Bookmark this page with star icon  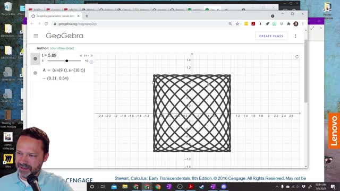pyautogui.click(x=237, y=24)
